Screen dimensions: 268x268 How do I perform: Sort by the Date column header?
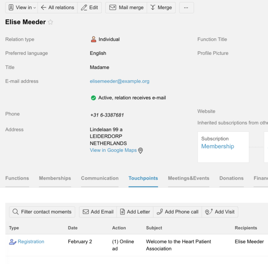[73, 228]
